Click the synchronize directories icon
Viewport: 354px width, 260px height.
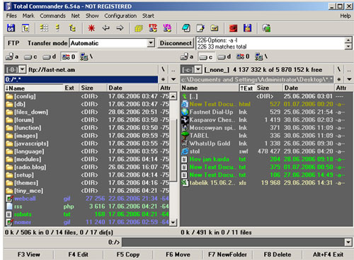pyautogui.click(x=215, y=28)
